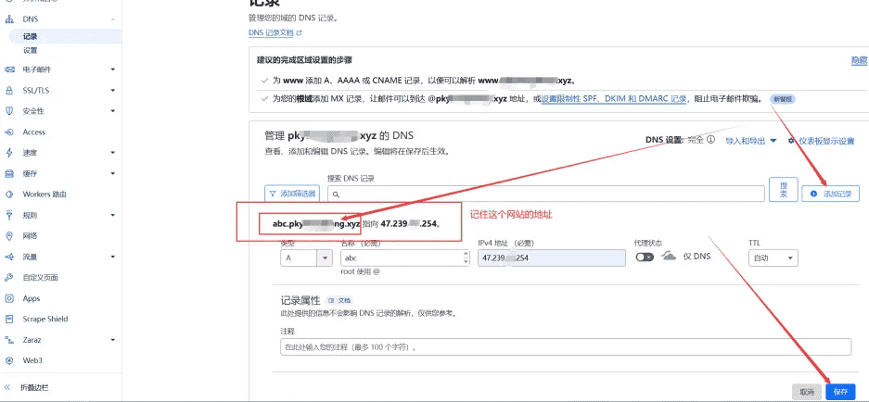Click the rules funnel icon
The width and height of the screenshot is (869, 402).
(x=9, y=216)
